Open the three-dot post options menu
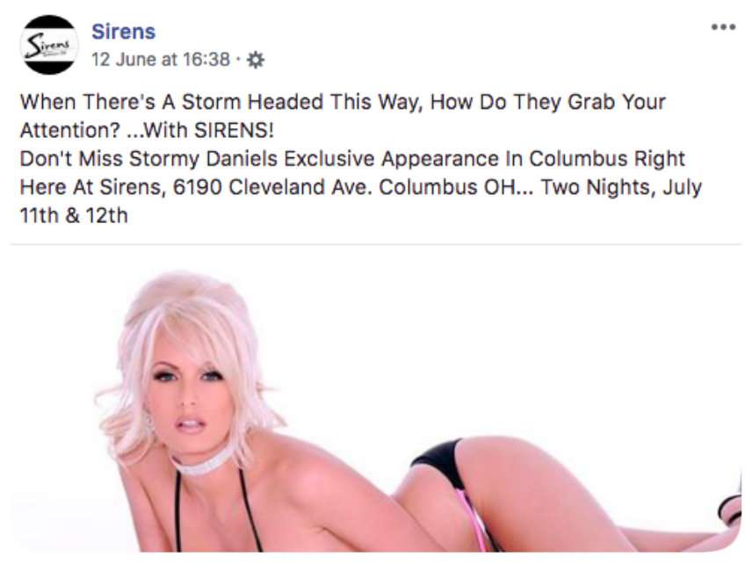Viewport: 752px width, 564px height. [x=723, y=27]
